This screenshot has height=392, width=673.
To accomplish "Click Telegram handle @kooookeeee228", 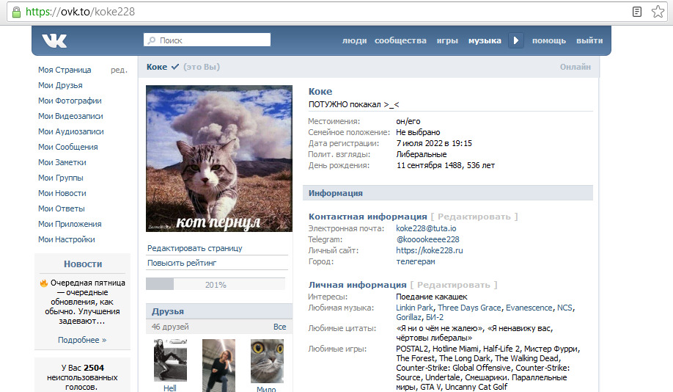I will pos(427,239).
